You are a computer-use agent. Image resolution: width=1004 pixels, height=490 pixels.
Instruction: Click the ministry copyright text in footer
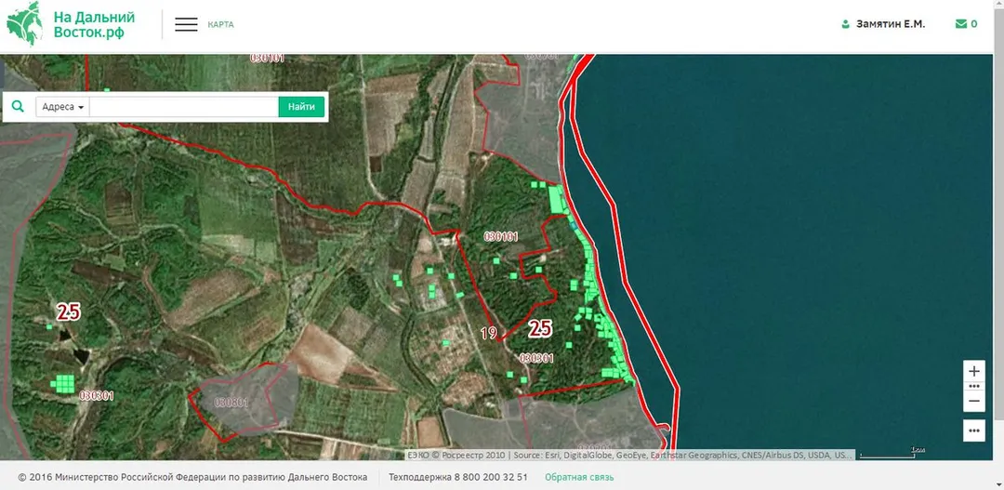click(x=192, y=477)
